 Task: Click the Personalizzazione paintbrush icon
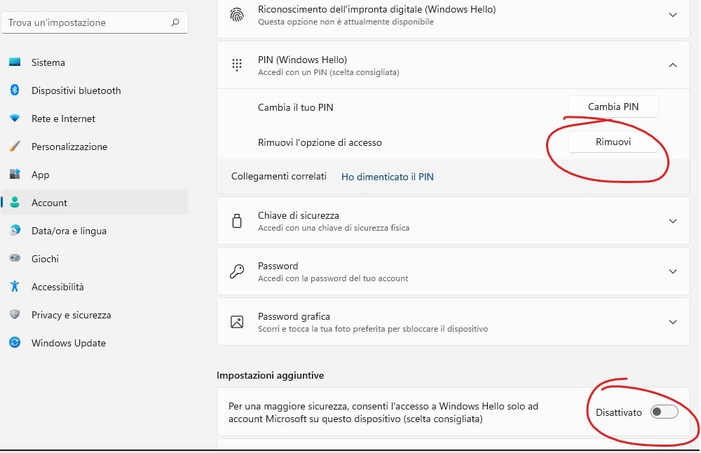[15, 147]
